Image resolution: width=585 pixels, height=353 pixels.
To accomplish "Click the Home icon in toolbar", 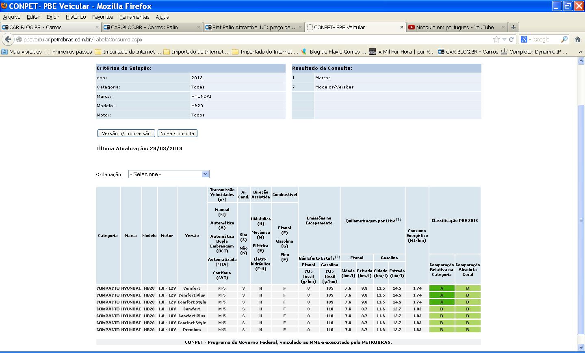I will [578, 39].
